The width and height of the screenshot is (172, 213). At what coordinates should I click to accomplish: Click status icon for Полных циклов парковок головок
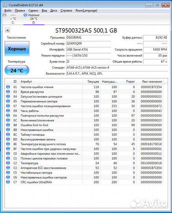click(8, 158)
